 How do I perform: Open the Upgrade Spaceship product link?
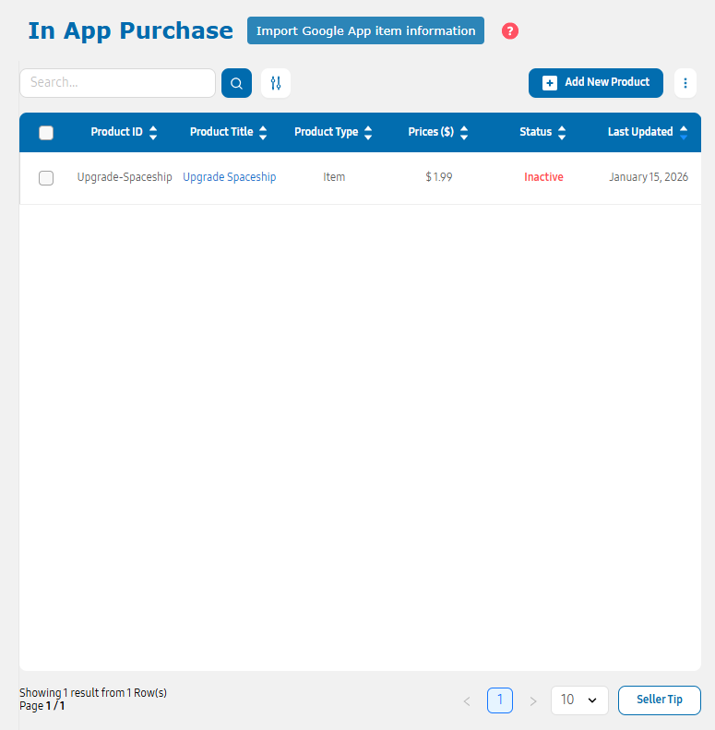(x=229, y=177)
